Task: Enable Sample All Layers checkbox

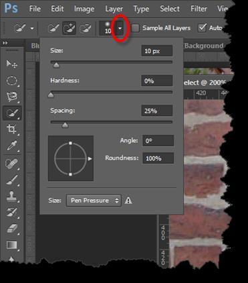Action: click(135, 28)
